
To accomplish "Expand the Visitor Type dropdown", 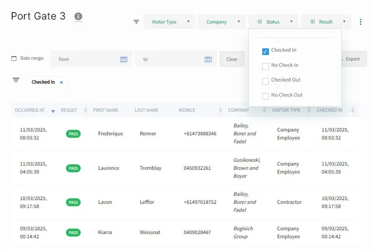I will click(x=169, y=22).
